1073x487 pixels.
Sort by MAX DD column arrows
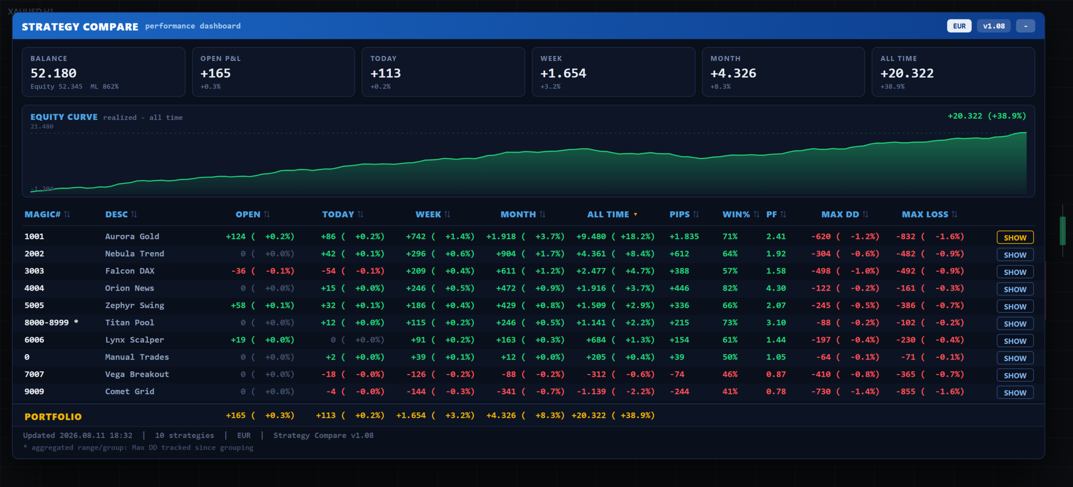pyautogui.click(x=866, y=214)
